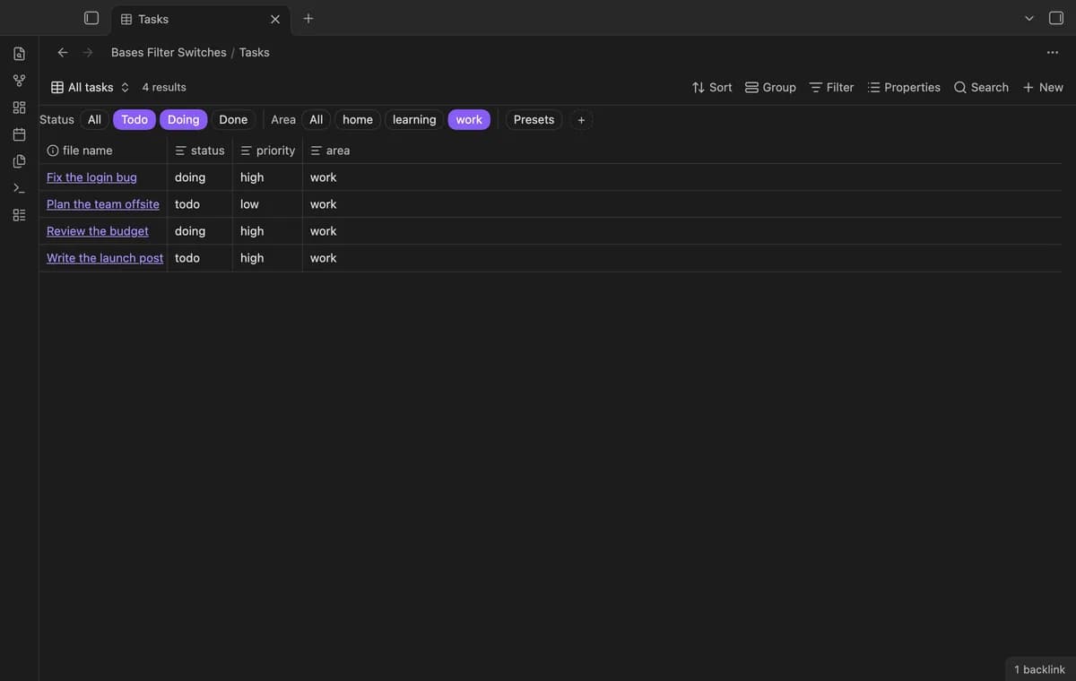Open the Sort options
This screenshot has width=1076, height=681.
coord(712,87)
